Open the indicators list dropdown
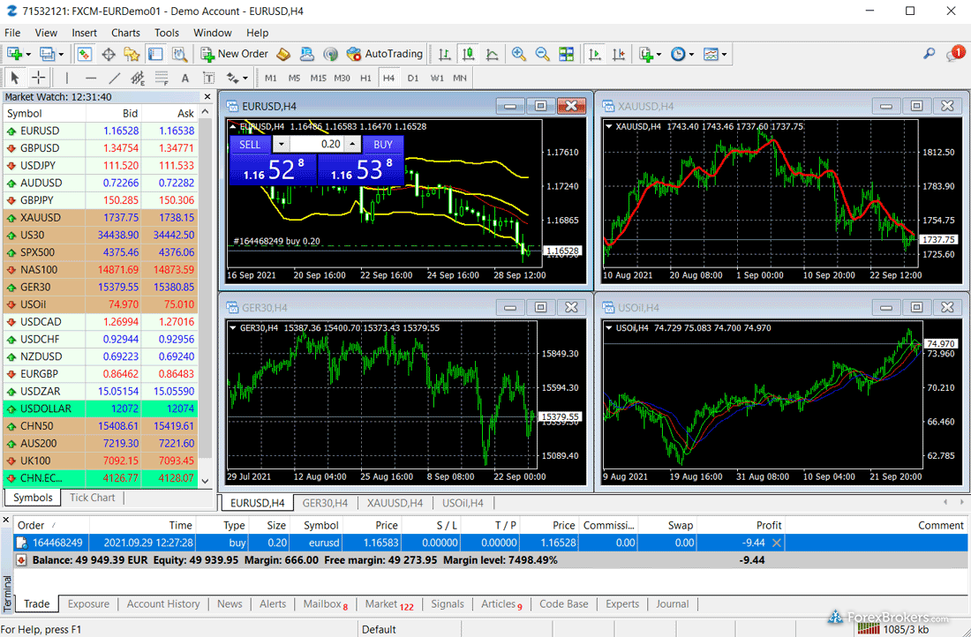This screenshot has width=971, height=637. click(659, 54)
